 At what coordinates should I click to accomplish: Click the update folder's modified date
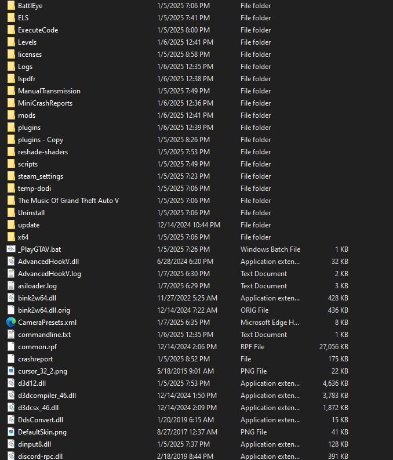(188, 225)
